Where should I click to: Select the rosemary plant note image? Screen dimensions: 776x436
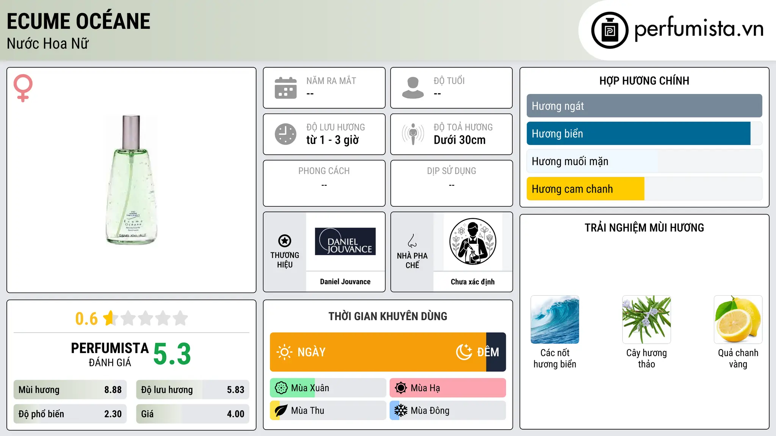[x=646, y=319]
